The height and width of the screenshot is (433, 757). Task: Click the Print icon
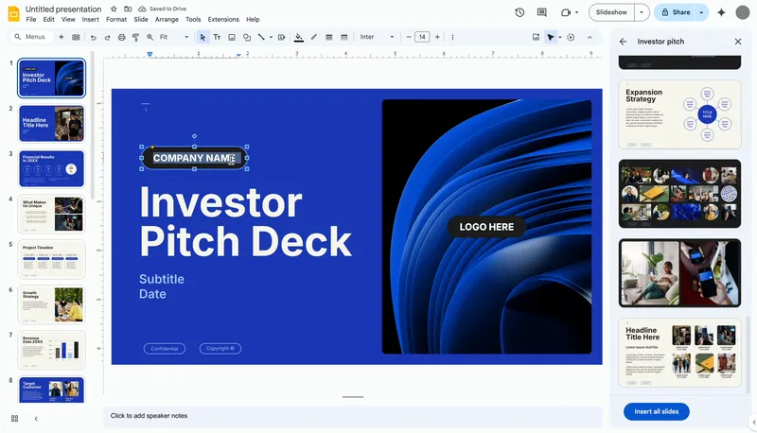122,37
